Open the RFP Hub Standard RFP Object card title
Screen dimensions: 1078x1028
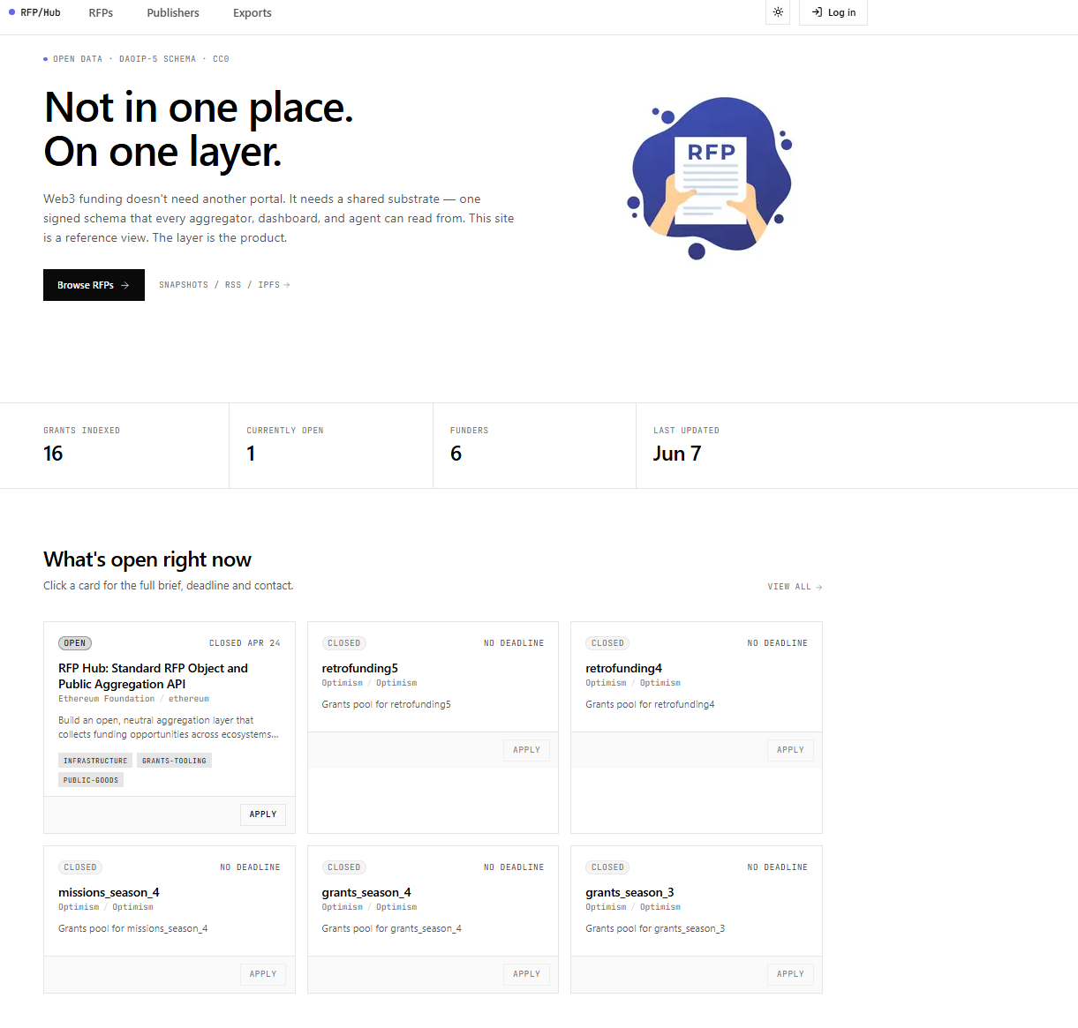coord(153,676)
